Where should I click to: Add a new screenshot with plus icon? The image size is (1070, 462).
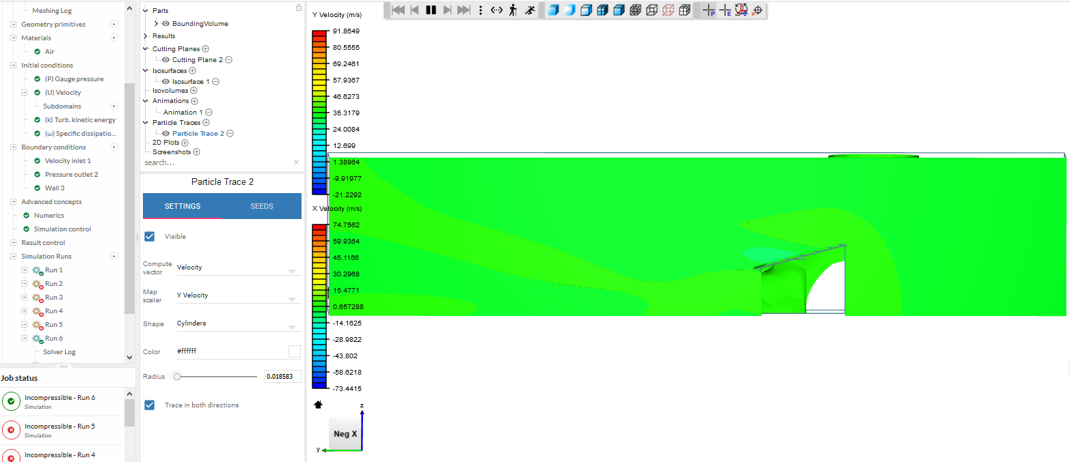pos(196,152)
